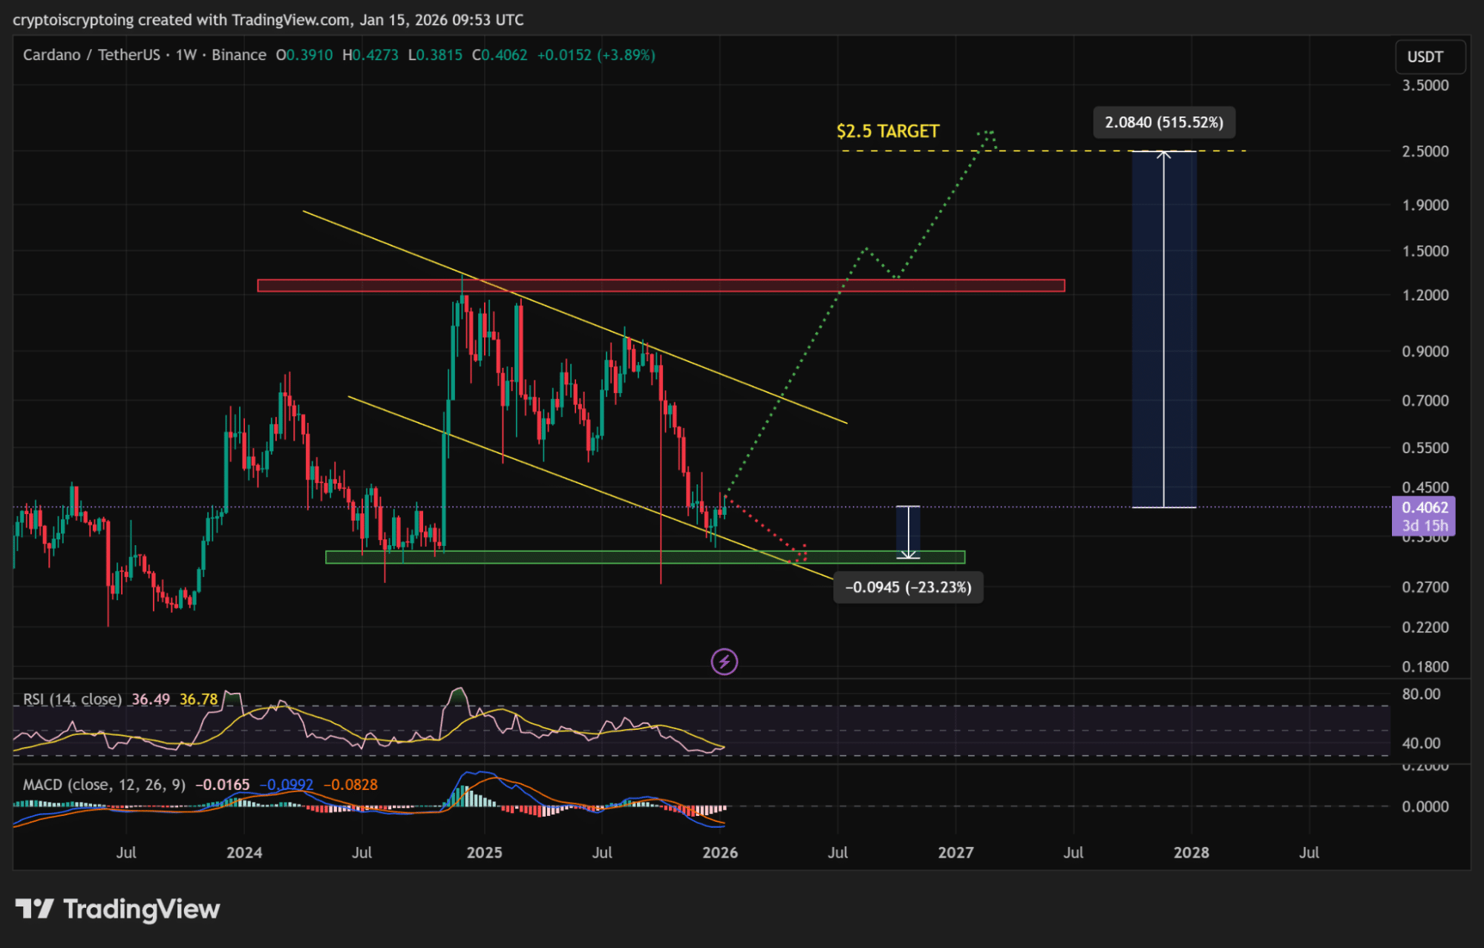Click the Binance exchange label

pos(239,54)
